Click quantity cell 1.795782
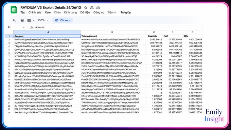The image size is (231, 130). [x=154, y=106]
